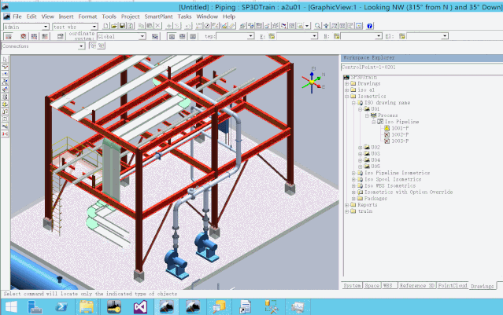The image size is (503, 315).
Task: Switch to the System tab in Workspace Explorer
Action: (x=352, y=285)
